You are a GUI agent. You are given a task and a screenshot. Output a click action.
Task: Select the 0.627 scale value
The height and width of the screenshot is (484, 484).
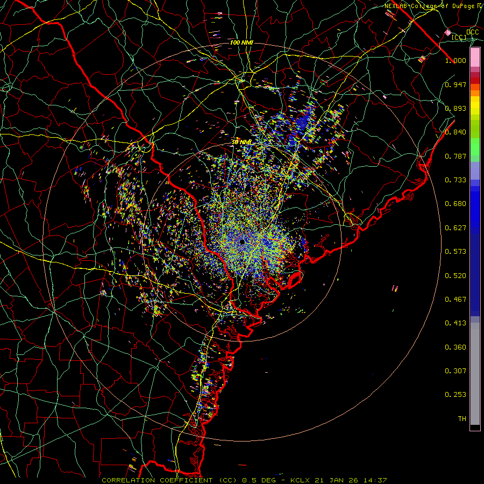[x=455, y=228]
